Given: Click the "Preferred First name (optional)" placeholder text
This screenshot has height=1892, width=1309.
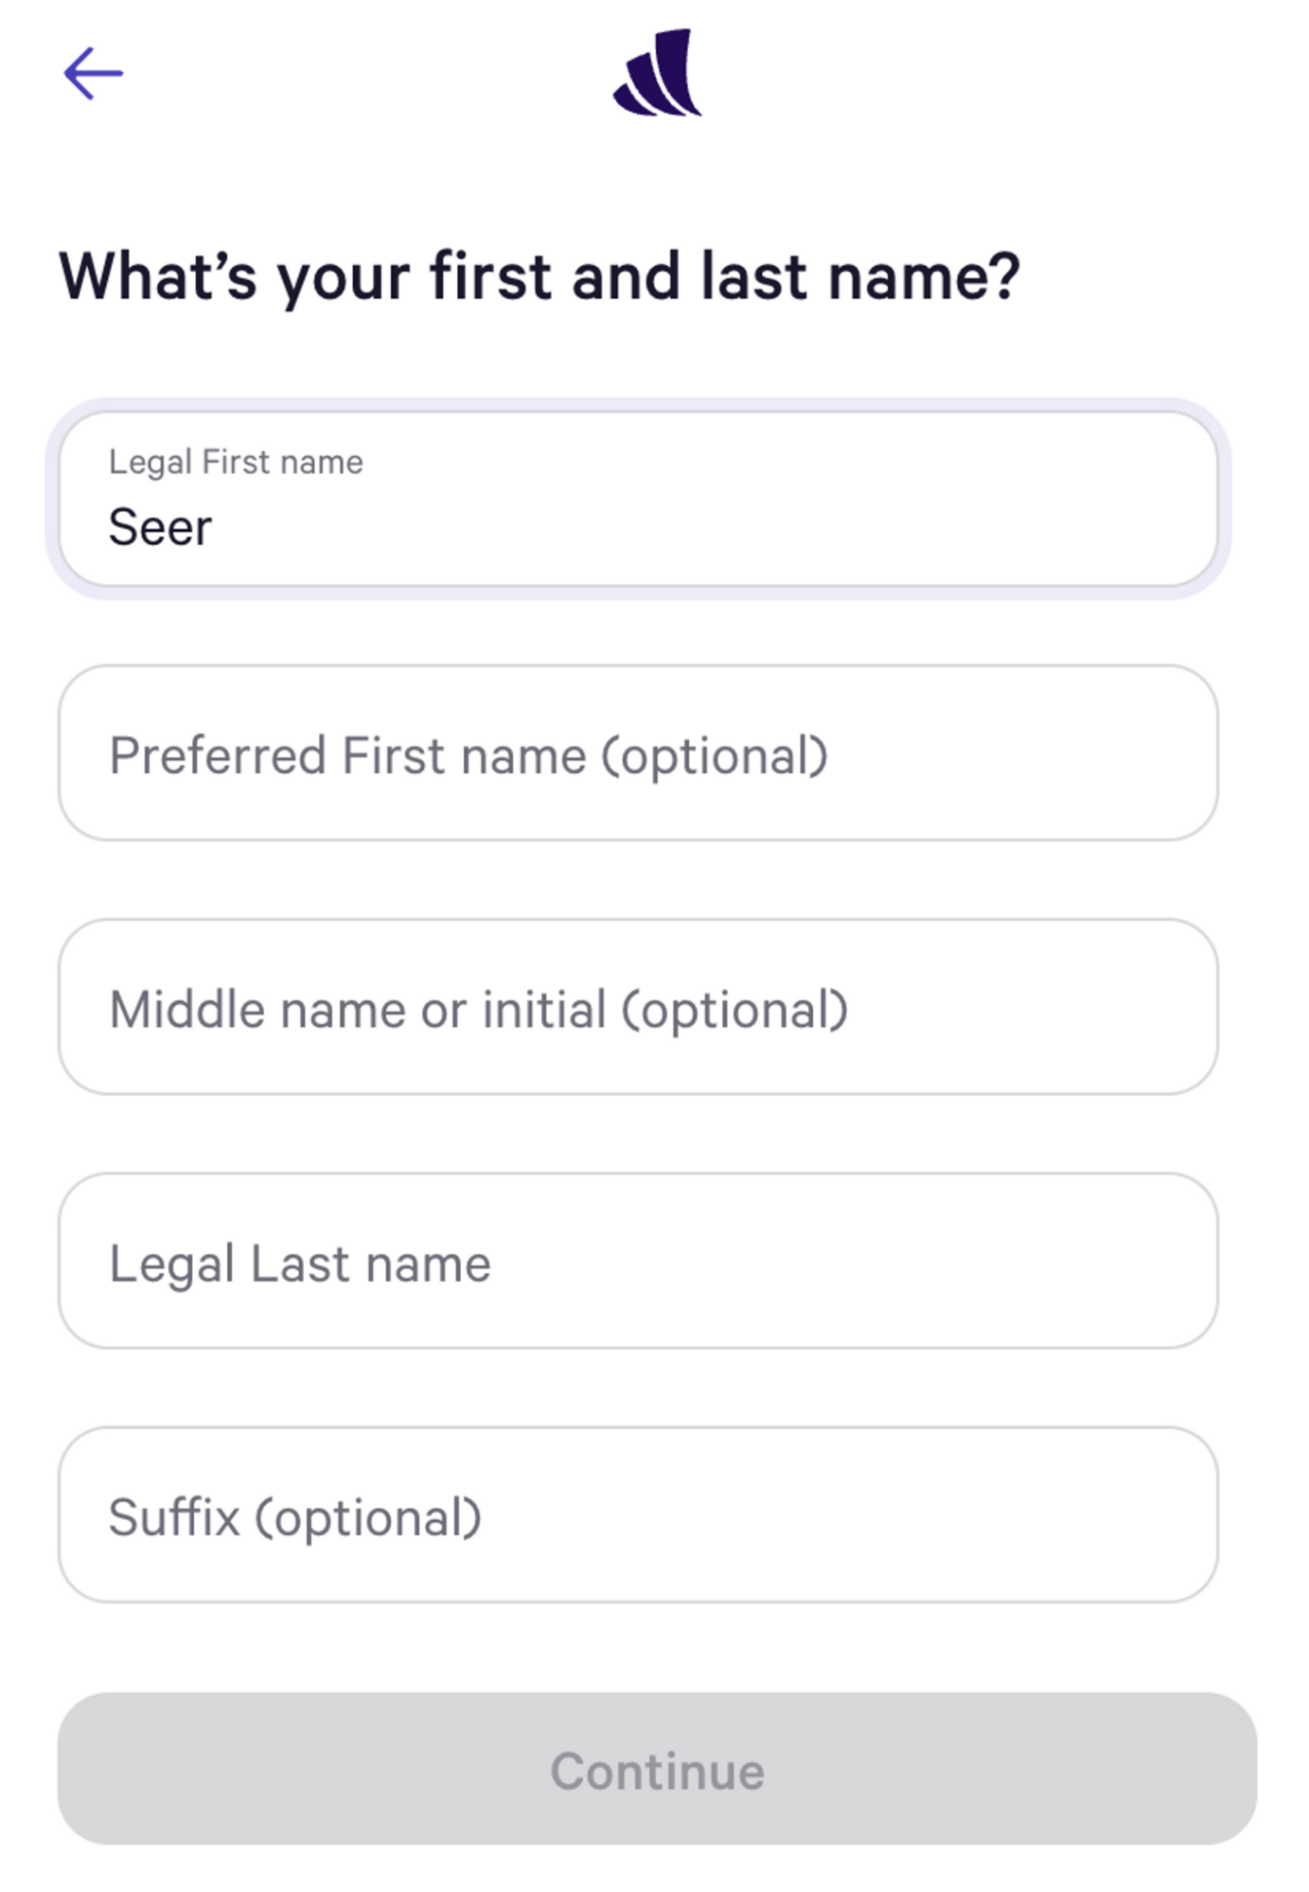Looking at the screenshot, I should point(469,756).
